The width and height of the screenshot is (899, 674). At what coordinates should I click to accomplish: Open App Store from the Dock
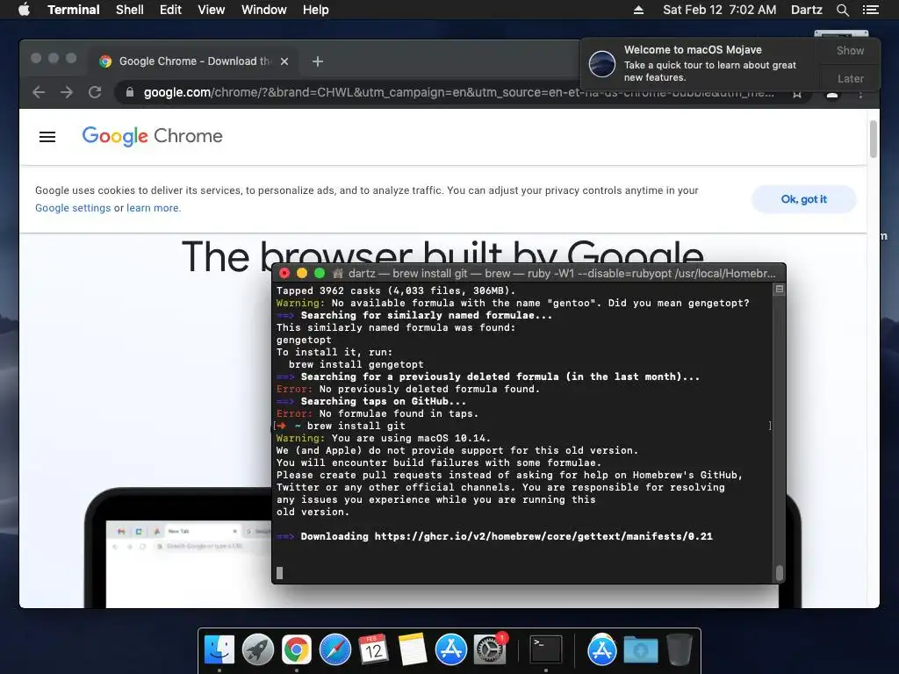[x=451, y=650]
